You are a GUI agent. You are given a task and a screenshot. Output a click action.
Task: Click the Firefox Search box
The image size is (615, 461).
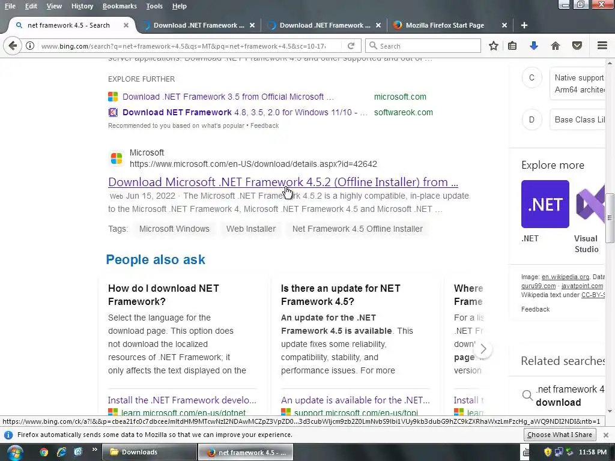click(x=423, y=46)
